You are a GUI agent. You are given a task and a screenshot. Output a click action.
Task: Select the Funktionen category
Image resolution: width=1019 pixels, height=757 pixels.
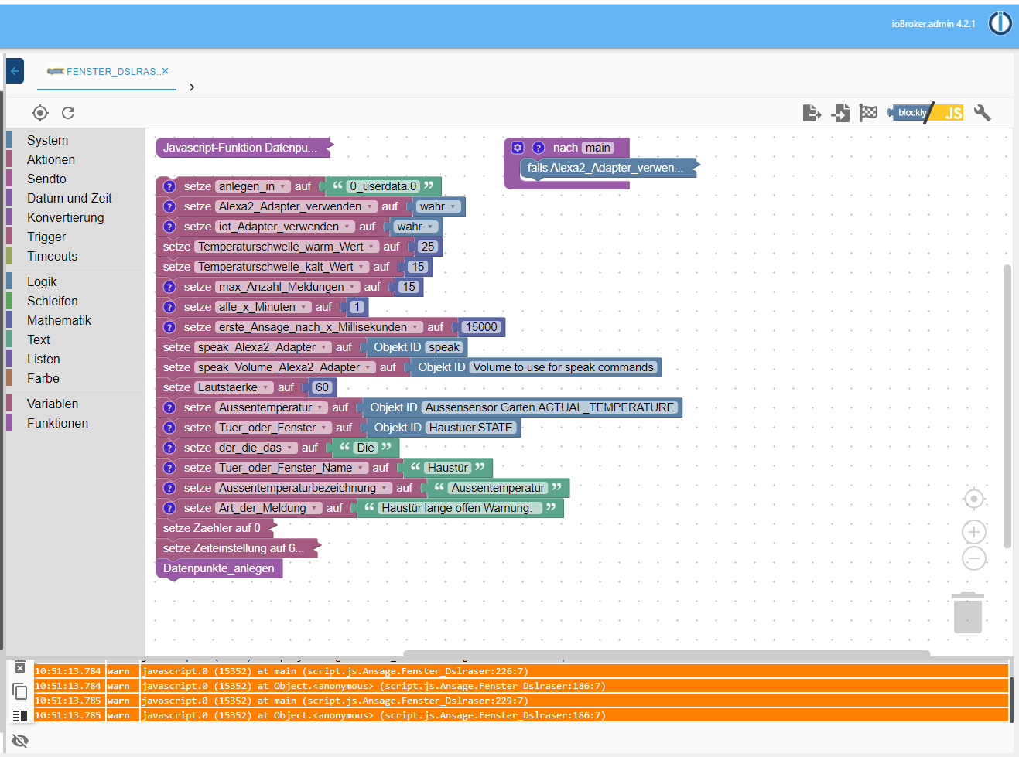(57, 423)
